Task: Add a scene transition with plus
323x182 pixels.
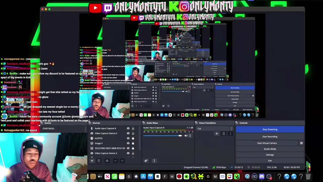Action: click(217, 134)
